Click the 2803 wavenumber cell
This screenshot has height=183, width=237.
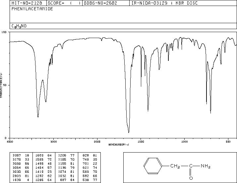[x=17, y=176]
